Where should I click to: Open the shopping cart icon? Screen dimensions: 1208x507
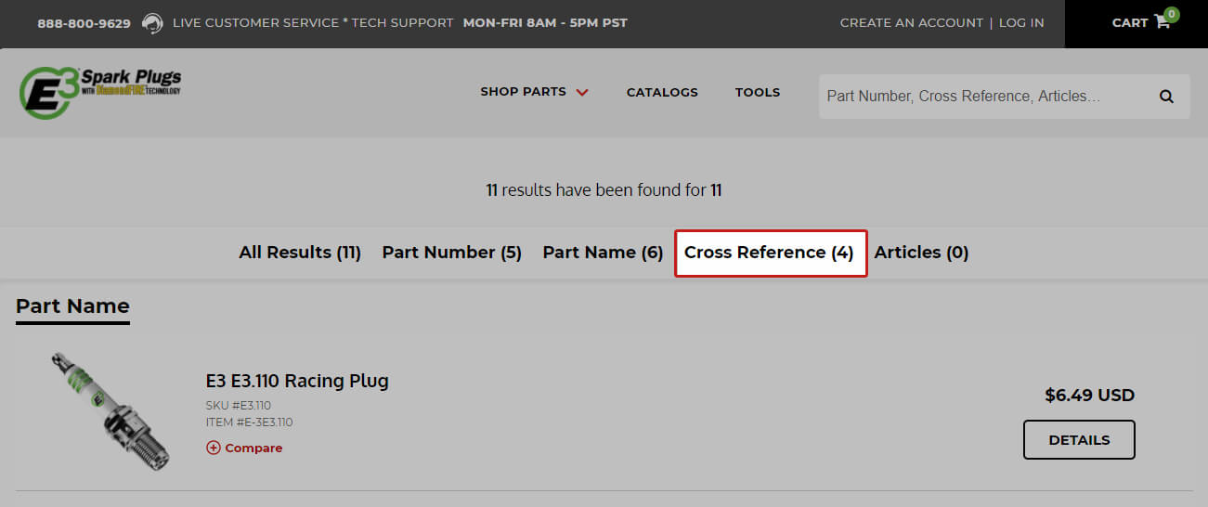point(1163,22)
